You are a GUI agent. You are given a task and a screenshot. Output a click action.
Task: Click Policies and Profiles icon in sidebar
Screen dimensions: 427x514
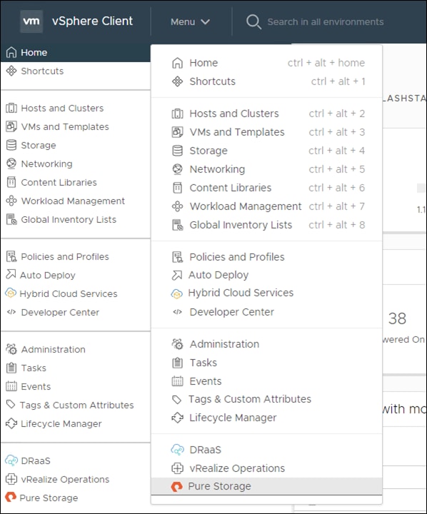point(11,256)
